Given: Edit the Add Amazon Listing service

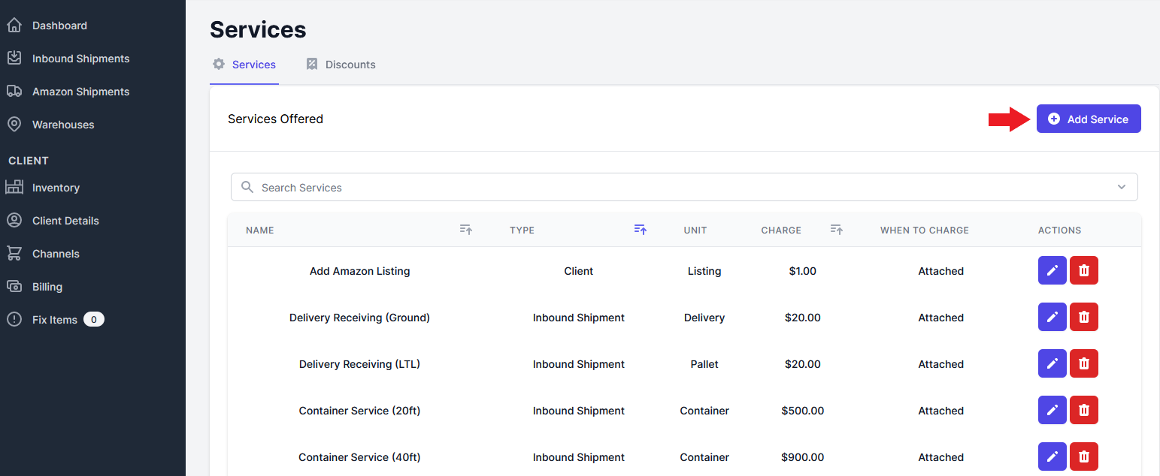Looking at the screenshot, I should 1052,270.
